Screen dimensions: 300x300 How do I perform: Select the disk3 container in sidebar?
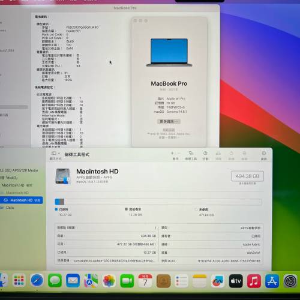9,178
